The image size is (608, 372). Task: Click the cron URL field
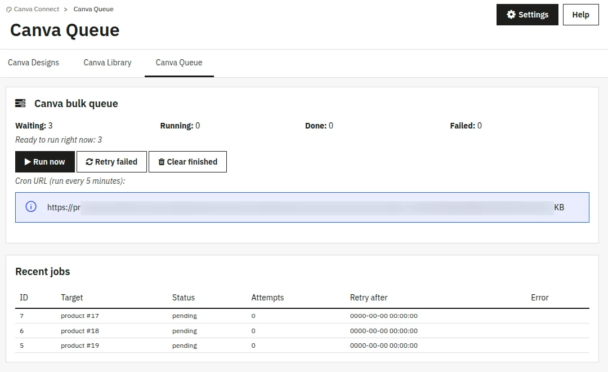pos(302,207)
